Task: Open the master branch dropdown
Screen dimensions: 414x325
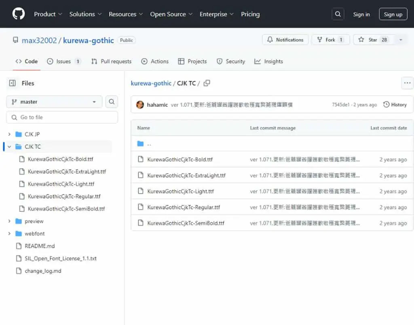Action: click(54, 101)
